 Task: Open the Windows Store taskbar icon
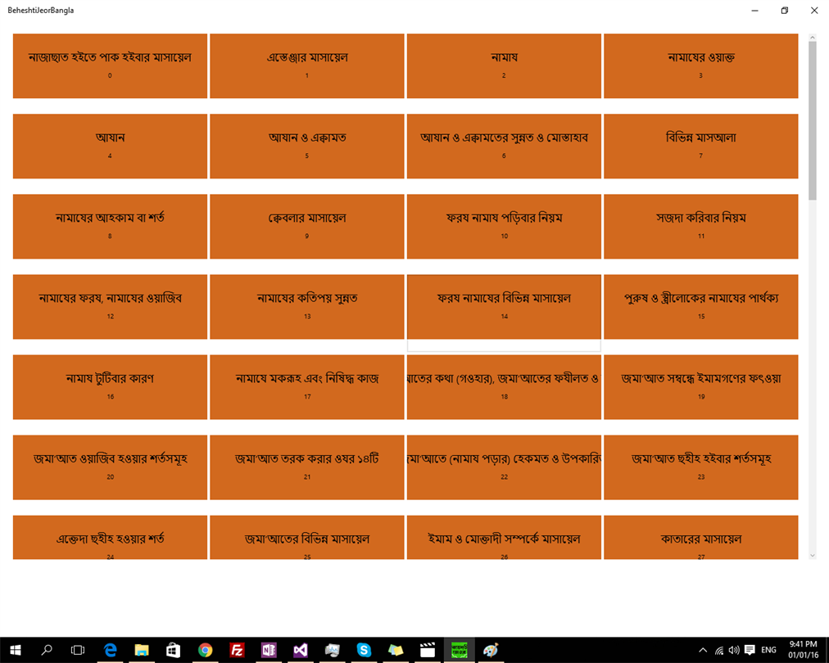pos(174,650)
